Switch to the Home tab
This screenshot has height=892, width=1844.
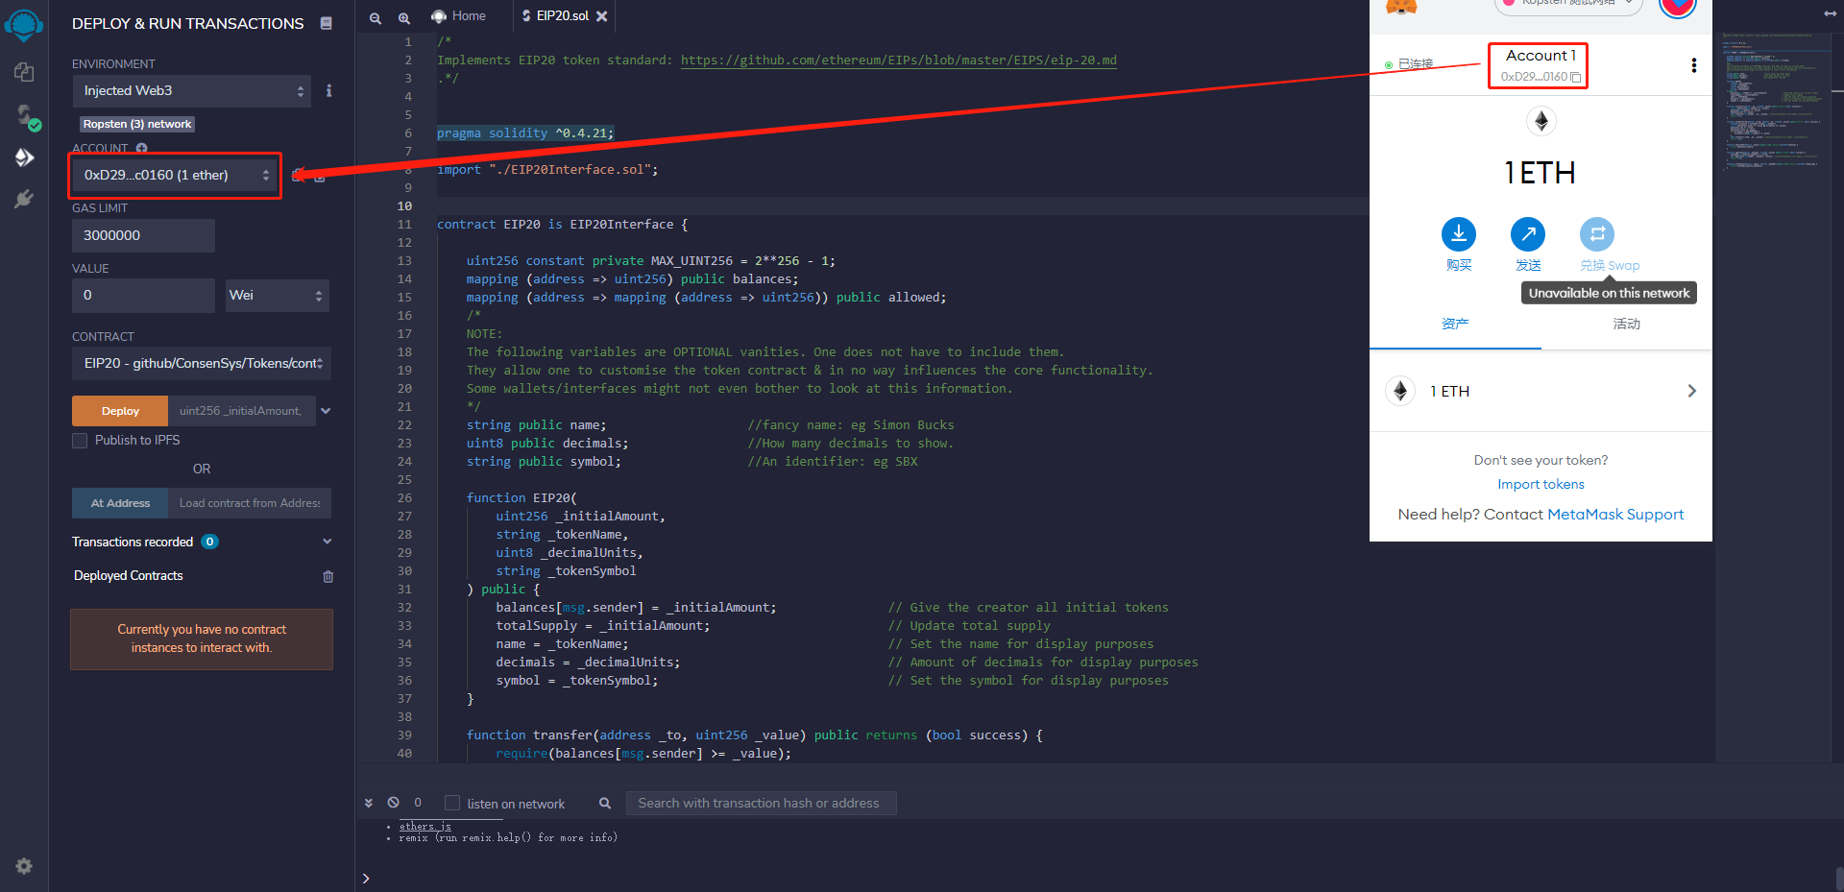click(459, 16)
